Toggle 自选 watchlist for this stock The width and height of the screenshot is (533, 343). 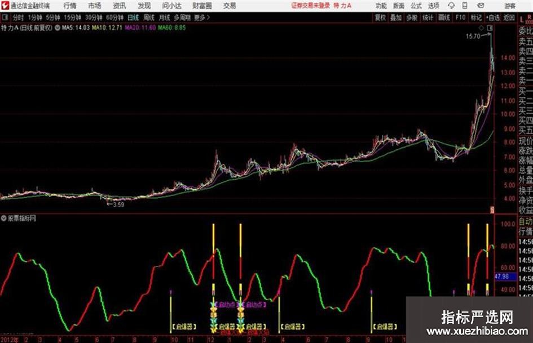click(493, 17)
